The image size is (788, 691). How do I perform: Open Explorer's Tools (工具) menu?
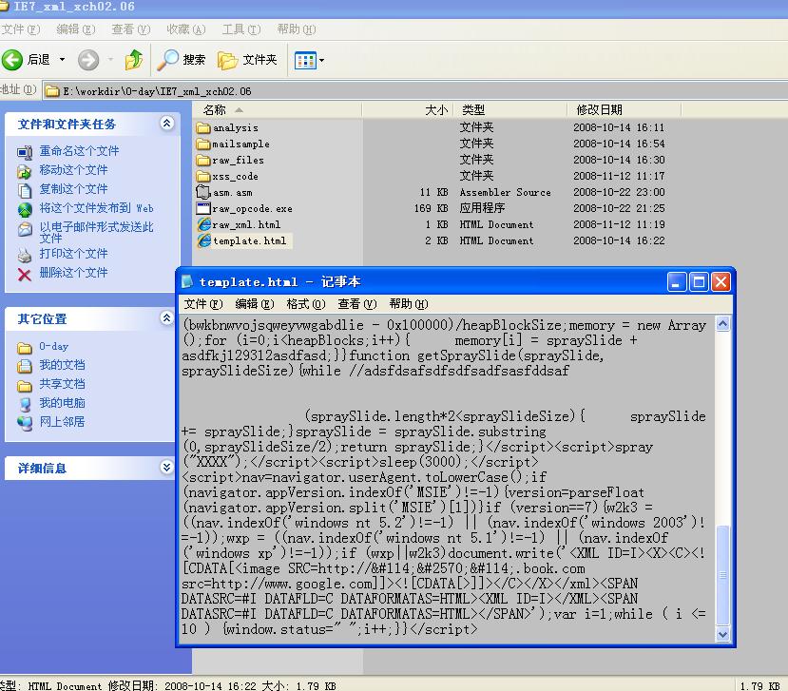pyautogui.click(x=241, y=29)
